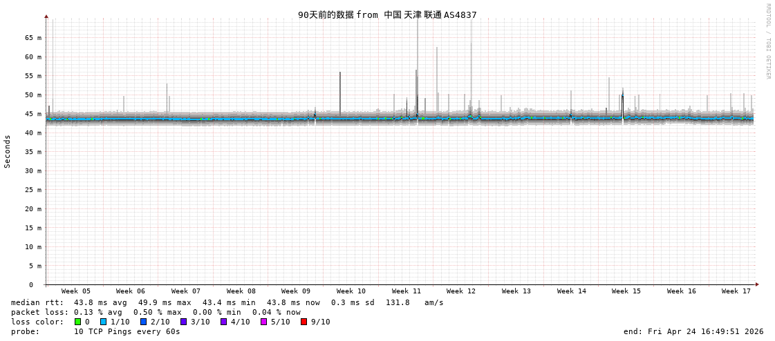Select the red 9/10 loss swatch

tap(304, 322)
